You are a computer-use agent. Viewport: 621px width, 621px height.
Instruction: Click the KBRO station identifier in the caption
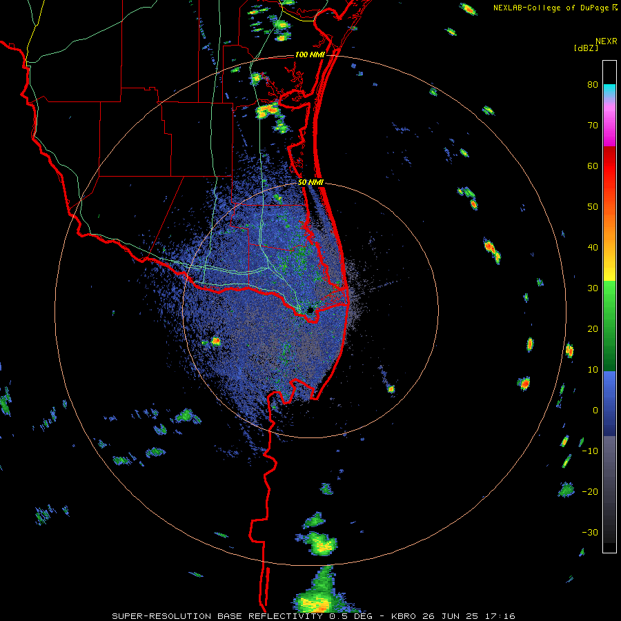pos(403,616)
